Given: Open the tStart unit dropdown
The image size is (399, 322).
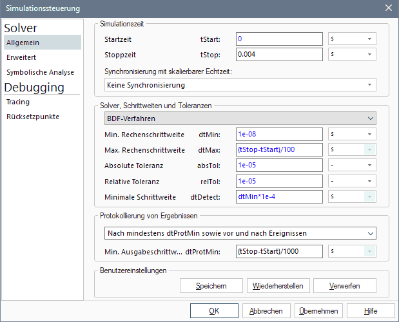Looking at the screenshot, I should 352,39.
